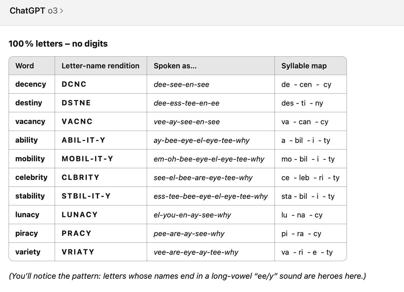
Task: Click the Letter-name rendition column header
Action: point(100,66)
